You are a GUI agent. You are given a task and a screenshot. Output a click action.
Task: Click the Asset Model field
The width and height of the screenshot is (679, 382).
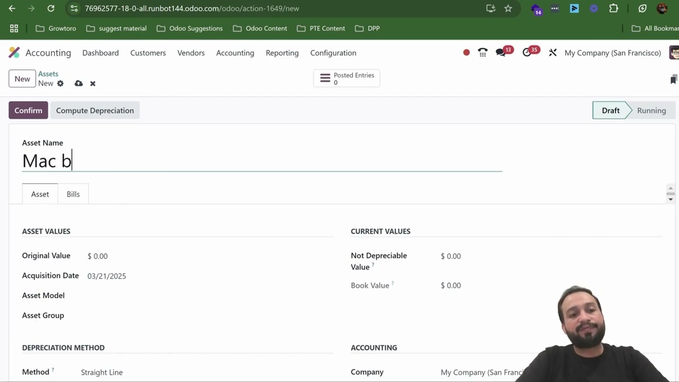point(210,296)
